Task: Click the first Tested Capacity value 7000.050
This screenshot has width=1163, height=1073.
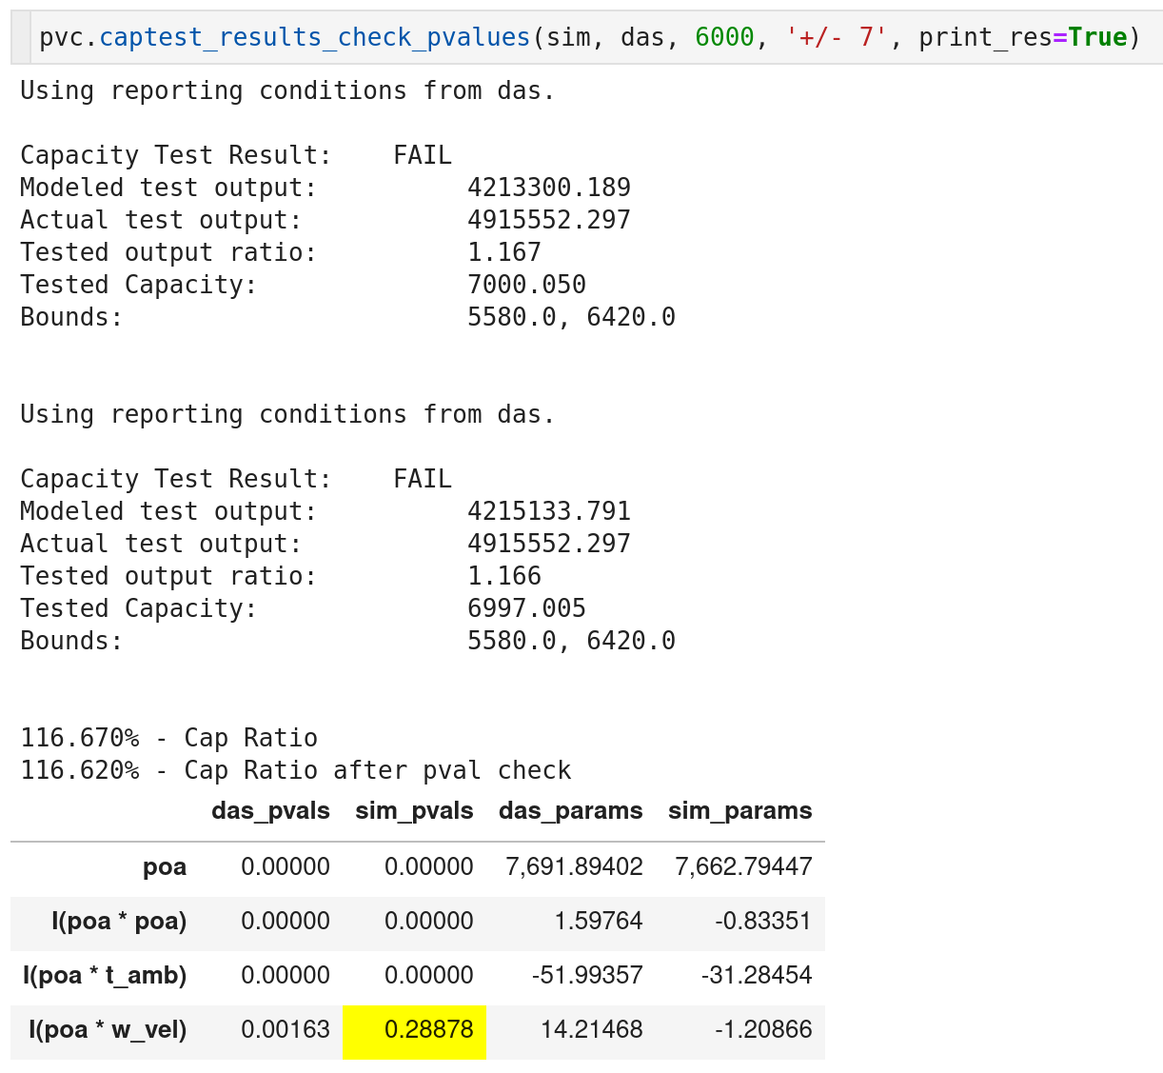Action: coord(526,285)
